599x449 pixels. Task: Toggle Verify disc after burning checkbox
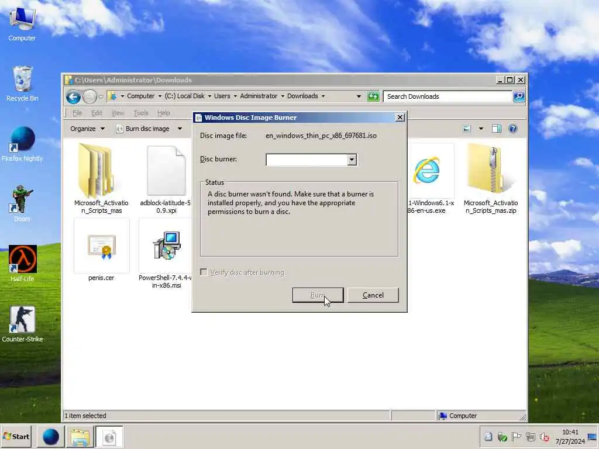tap(204, 272)
